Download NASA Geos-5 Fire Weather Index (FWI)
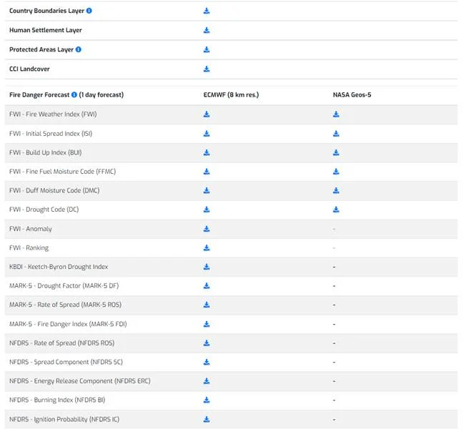The width and height of the screenshot is (466, 437). tap(336, 114)
